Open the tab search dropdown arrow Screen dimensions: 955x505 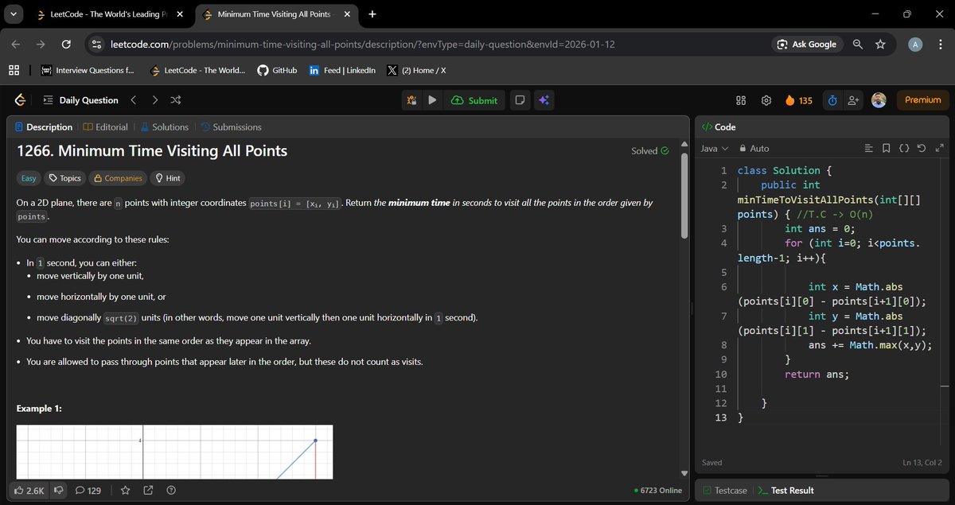13,14
